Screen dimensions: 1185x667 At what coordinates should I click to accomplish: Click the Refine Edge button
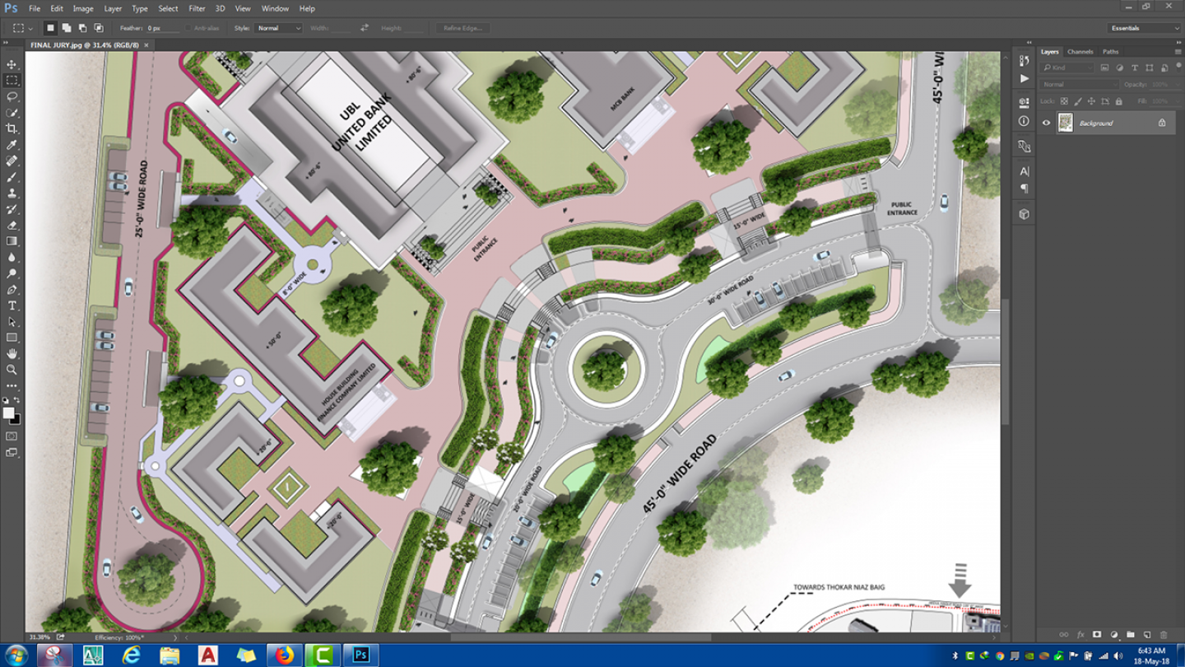point(462,28)
